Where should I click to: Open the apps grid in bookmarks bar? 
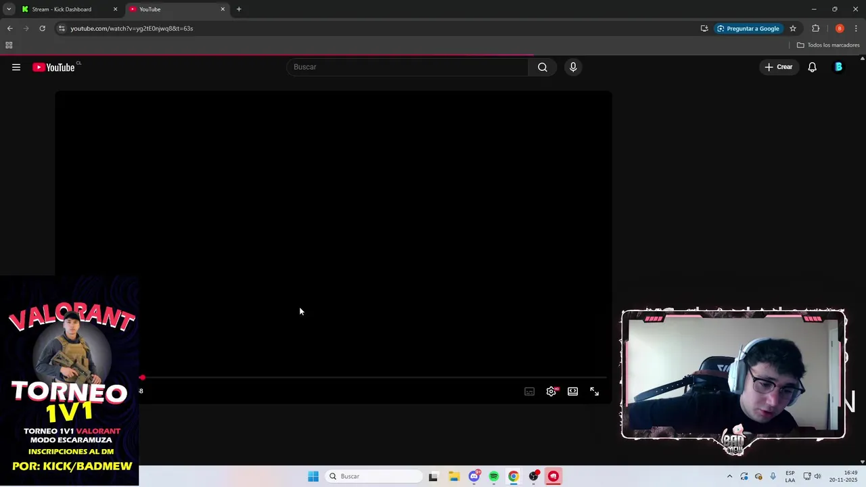[9, 45]
